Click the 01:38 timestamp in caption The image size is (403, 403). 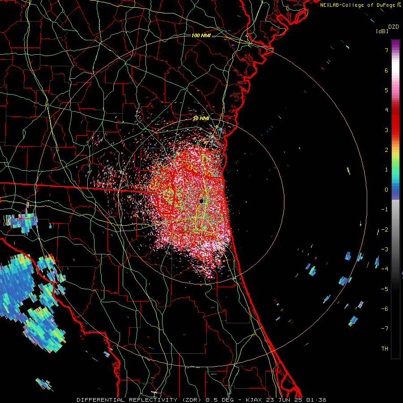click(x=316, y=400)
